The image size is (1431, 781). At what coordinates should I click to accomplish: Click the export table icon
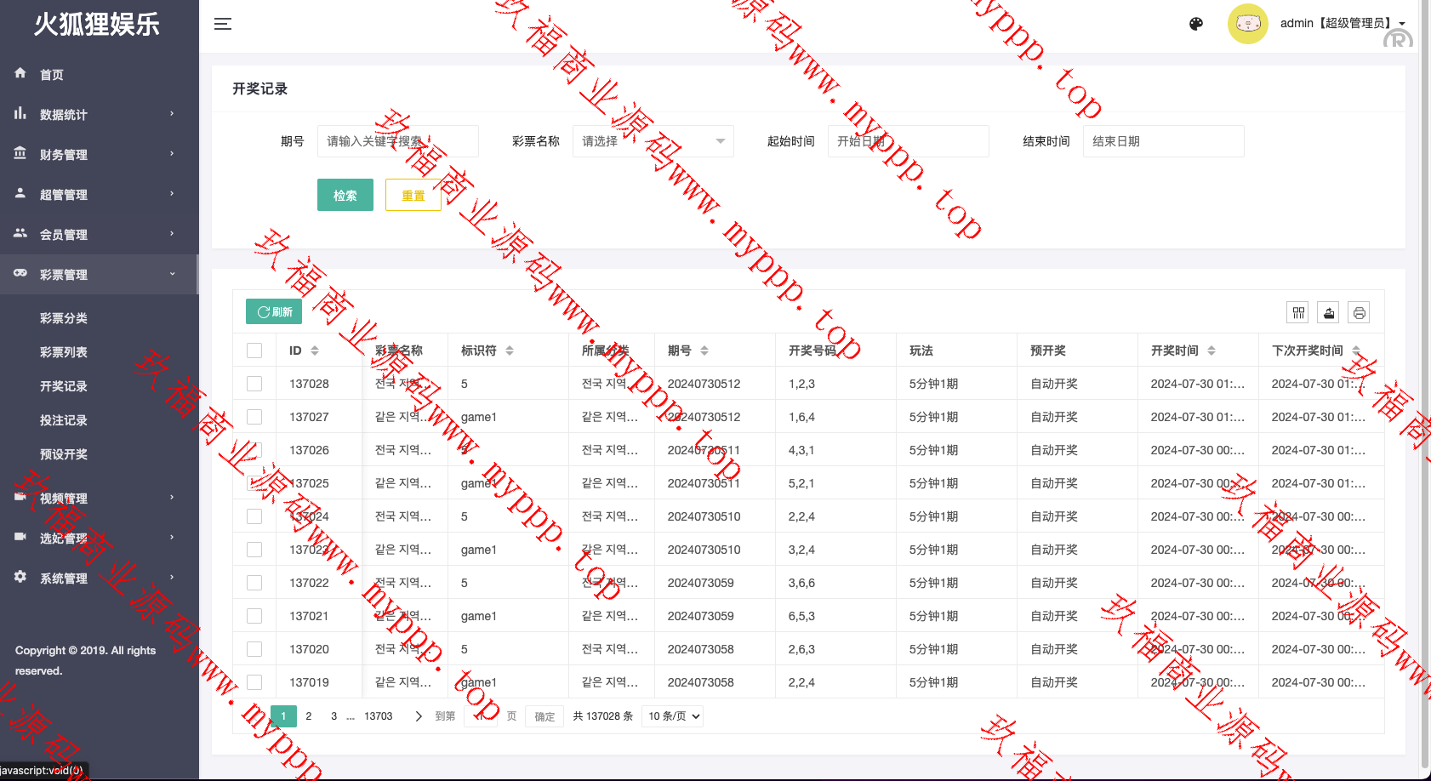pyautogui.click(x=1329, y=313)
